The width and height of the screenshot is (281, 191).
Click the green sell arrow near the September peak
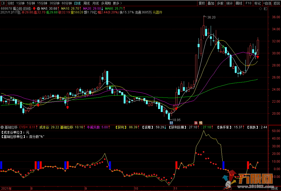112,87
